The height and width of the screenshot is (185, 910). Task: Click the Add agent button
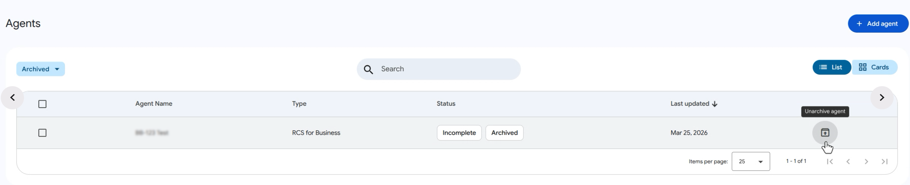click(x=877, y=24)
